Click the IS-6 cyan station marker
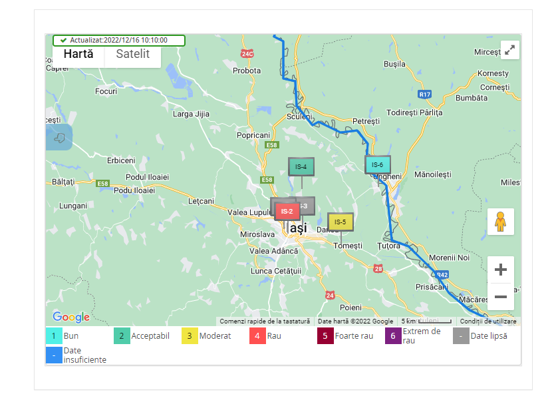Image resolution: width=550 pixels, height=404 pixels. pyautogui.click(x=378, y=164)
